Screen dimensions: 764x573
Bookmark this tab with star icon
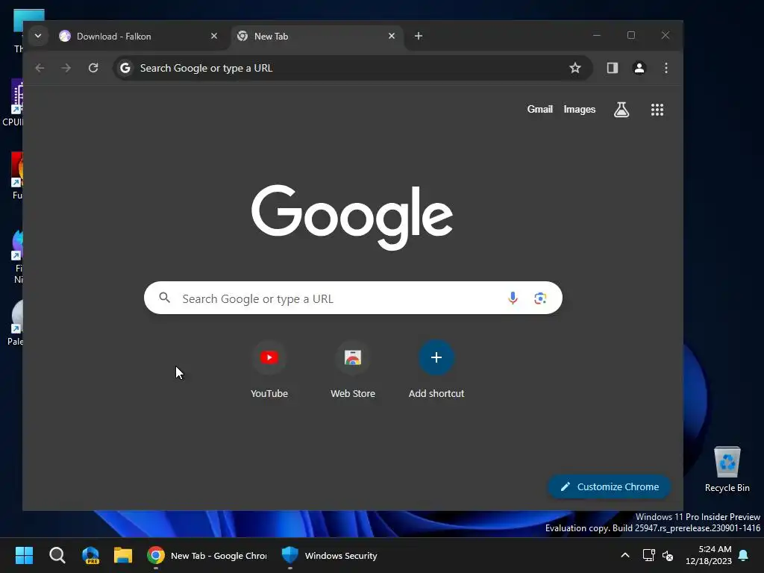[x=575, y=68]
